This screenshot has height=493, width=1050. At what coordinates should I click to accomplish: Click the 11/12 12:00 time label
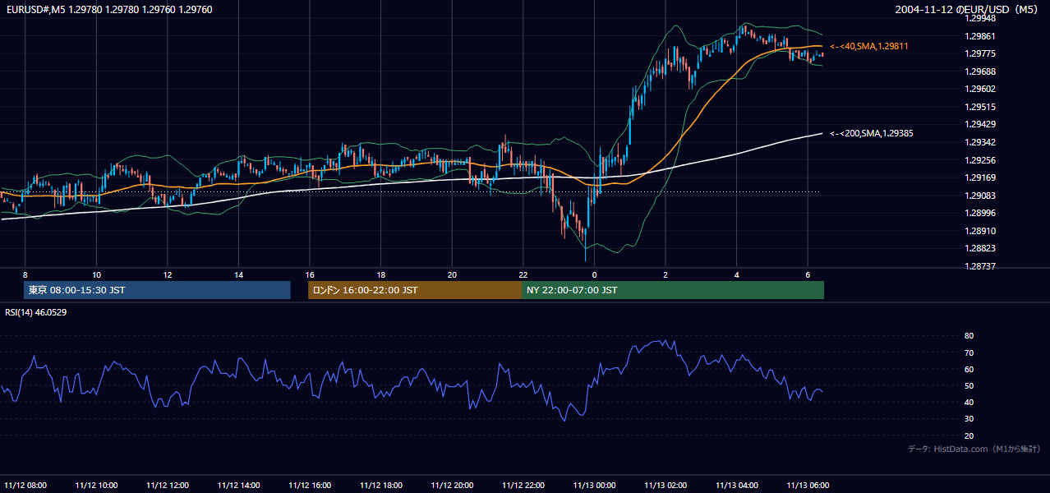tap(168, 485)
